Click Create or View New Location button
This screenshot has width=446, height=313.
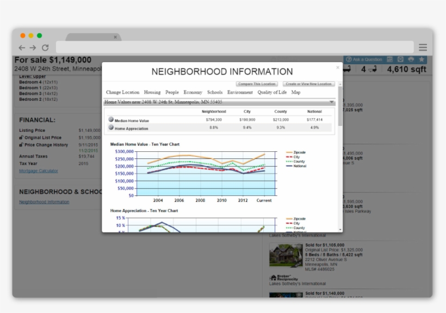309,84
